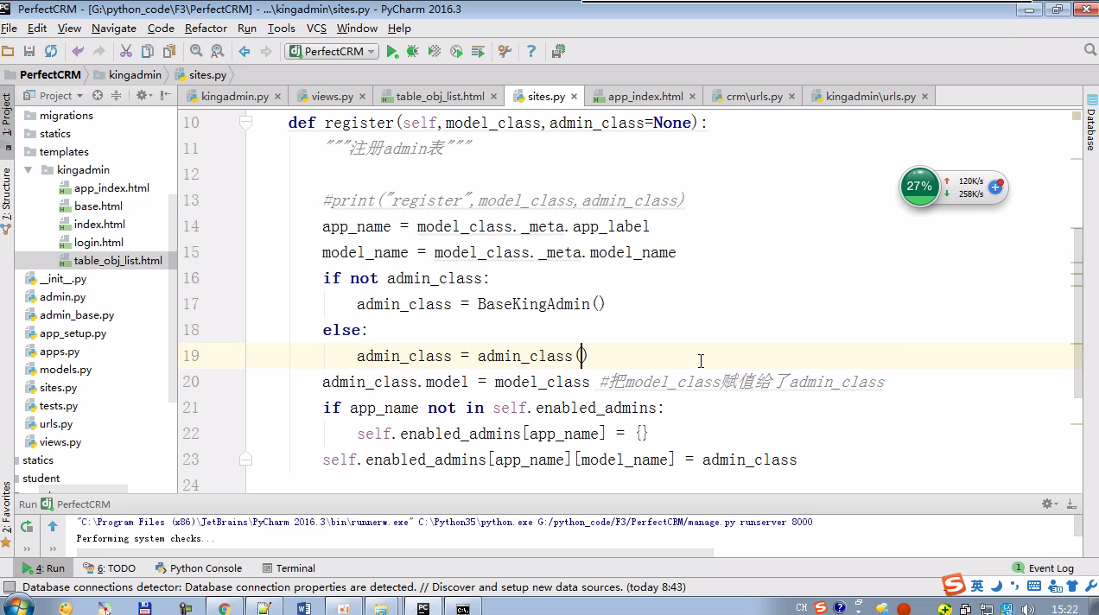
Task: Toggle the Structure side panel
Action: point(7,197)
